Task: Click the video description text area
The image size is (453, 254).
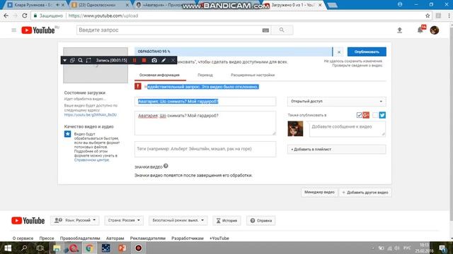Action: pos(205,123)
